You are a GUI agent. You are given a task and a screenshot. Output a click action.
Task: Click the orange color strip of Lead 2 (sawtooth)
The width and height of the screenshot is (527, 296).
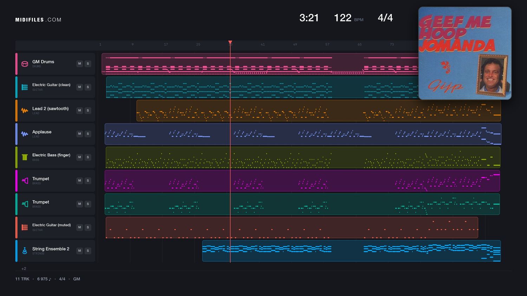point(16,110)
